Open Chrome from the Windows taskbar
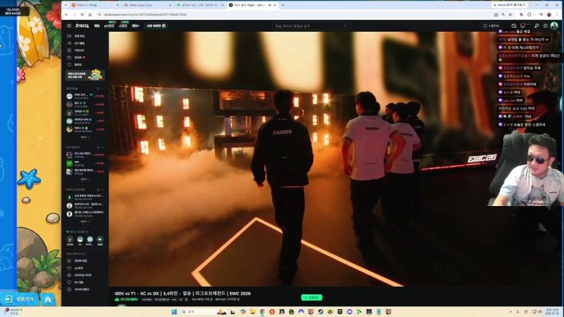The width and height of the screenshot is (564, 317). tap(262, 312)
